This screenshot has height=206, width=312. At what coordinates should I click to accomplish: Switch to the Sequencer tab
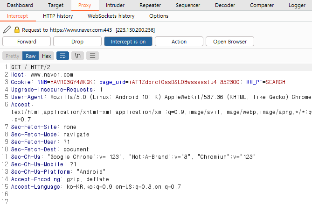point(188,5)
